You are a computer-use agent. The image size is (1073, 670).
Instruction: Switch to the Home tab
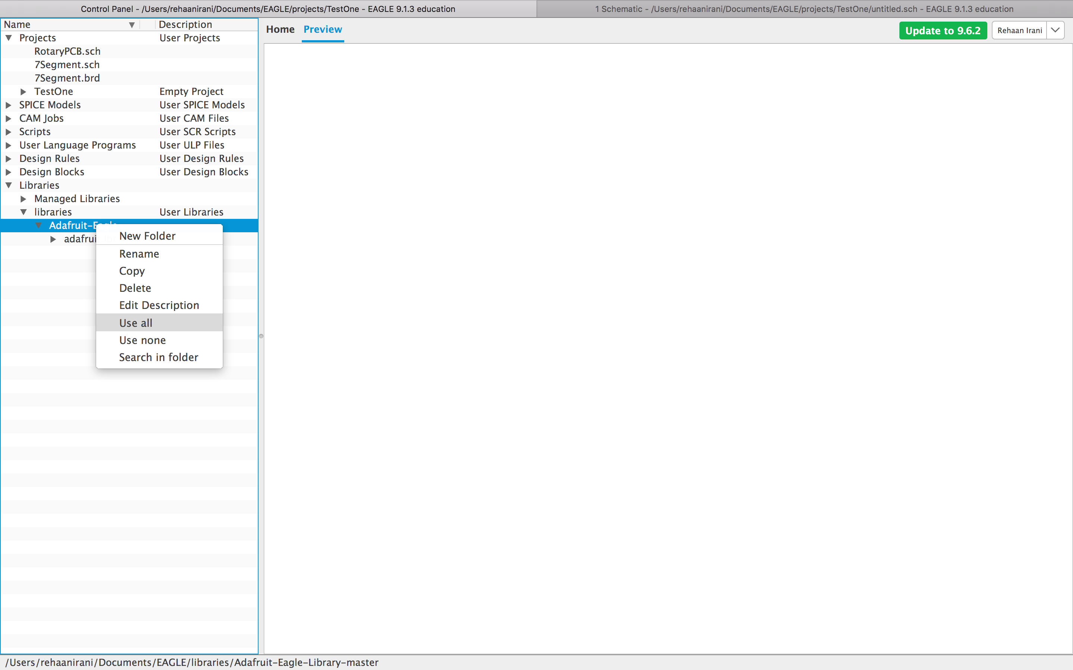(280, 29)
